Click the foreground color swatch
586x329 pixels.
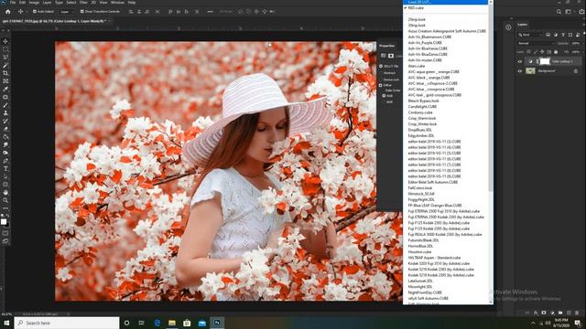click(x=4, y=221)
